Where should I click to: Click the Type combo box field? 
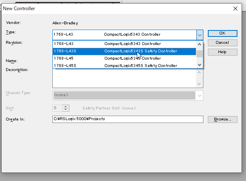coord(124,34)
